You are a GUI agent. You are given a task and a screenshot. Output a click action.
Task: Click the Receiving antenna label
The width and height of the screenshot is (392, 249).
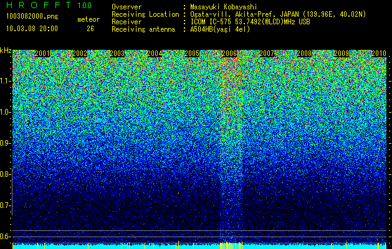[x=143, y=29]
